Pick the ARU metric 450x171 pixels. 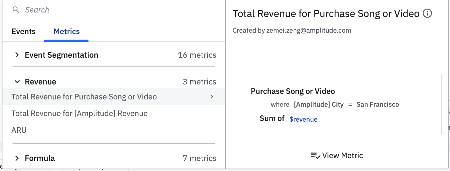[19, 130]
